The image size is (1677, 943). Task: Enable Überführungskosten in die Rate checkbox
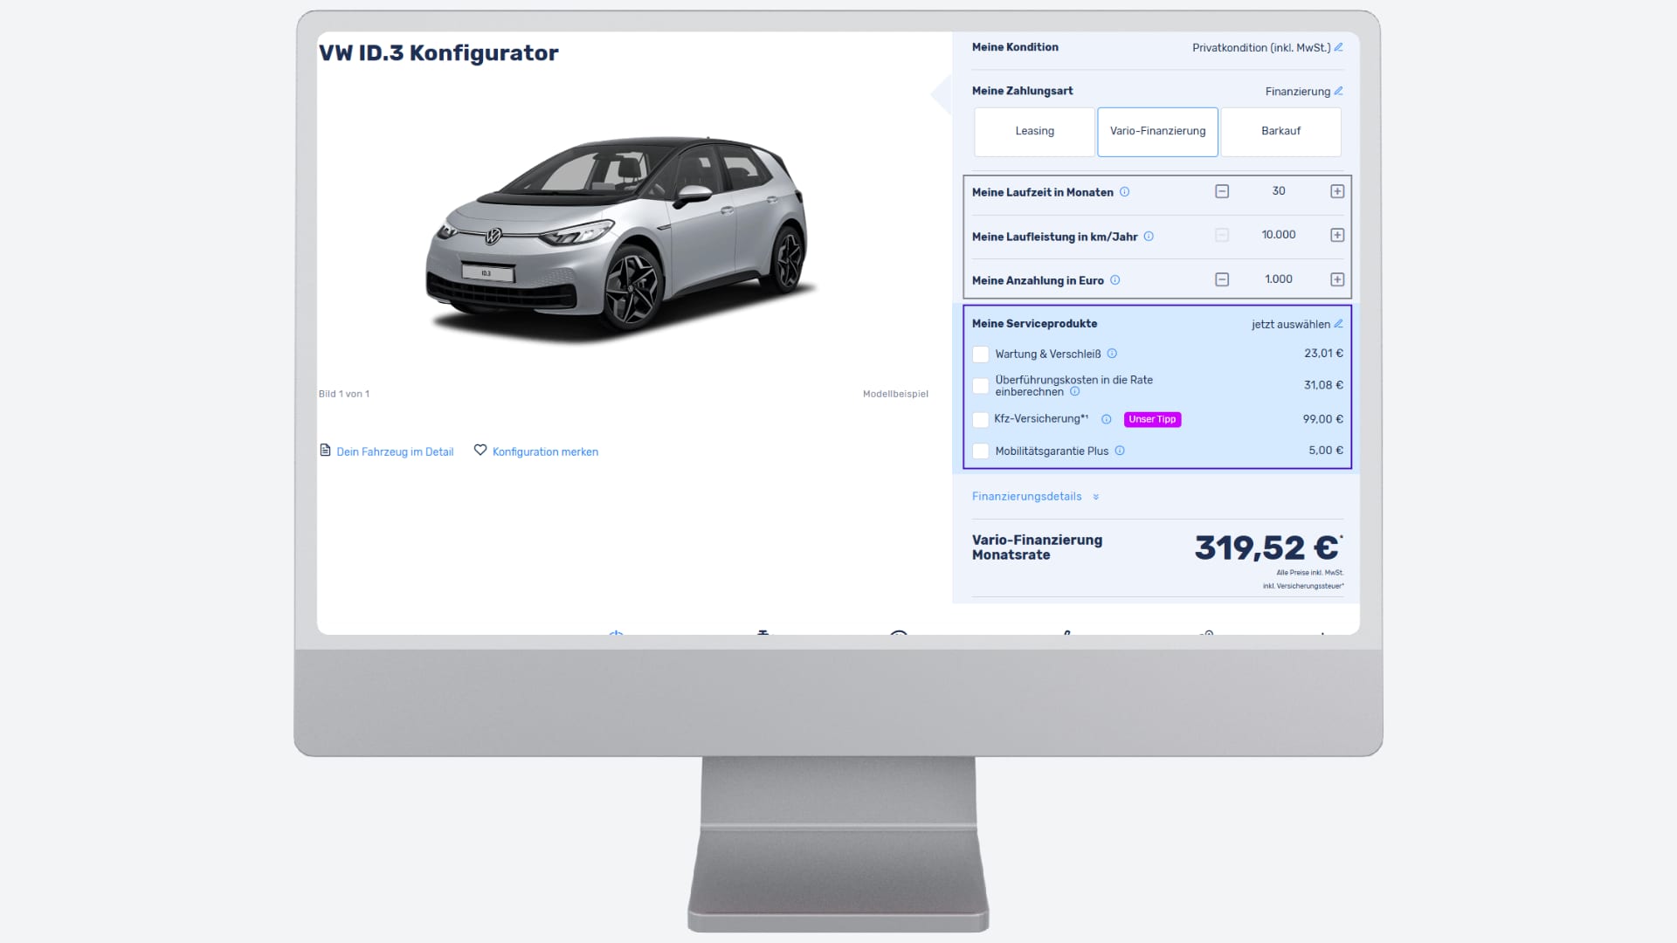[981, 386]
